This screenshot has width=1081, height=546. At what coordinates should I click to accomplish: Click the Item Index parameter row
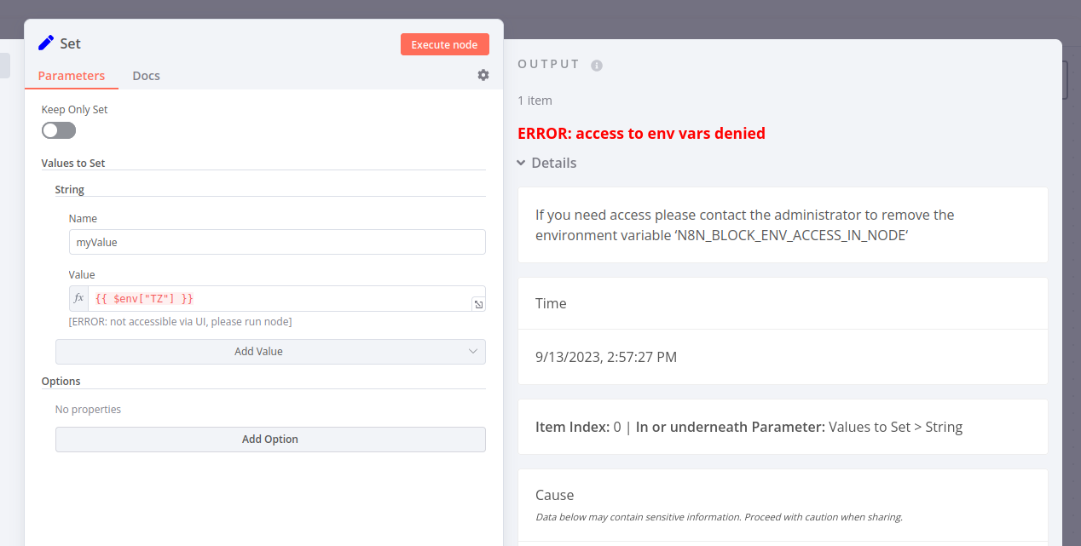pyautogui.click(x=749, y=427)
